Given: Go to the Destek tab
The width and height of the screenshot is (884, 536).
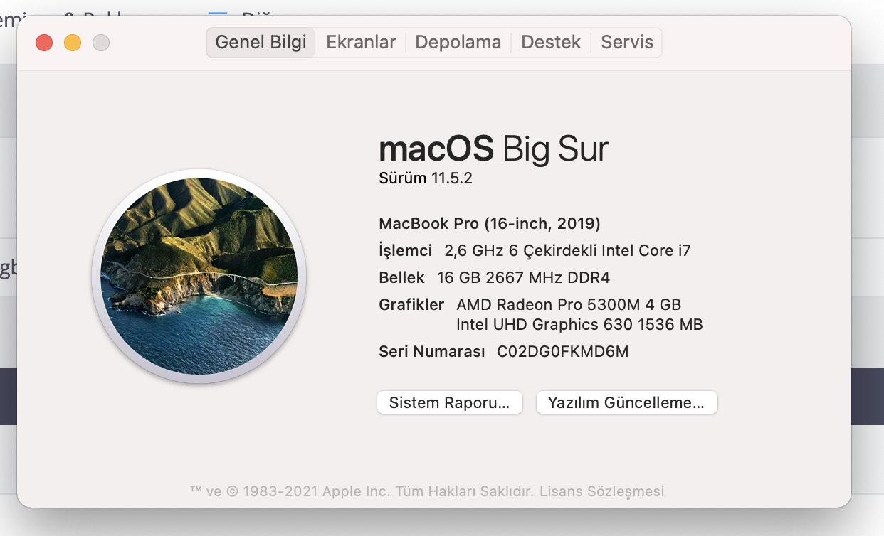Looking at the screenshot, I should [x=551, y=43].
